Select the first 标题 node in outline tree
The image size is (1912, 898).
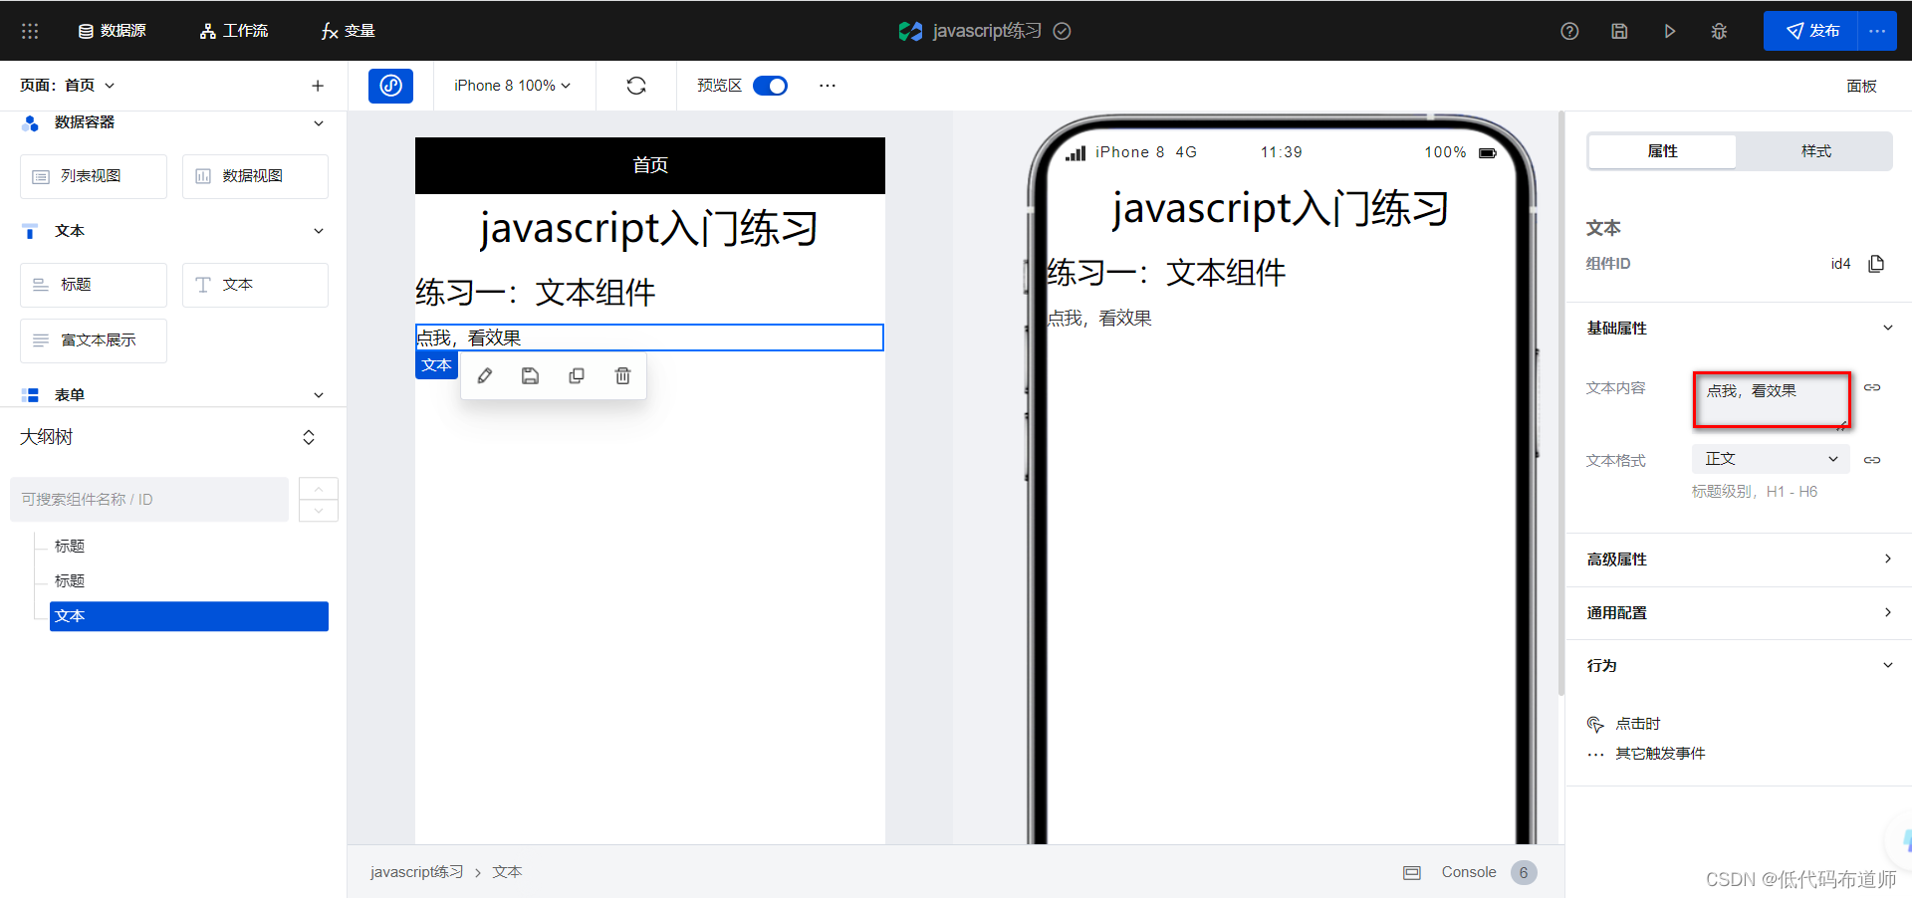tap(70, 547)
